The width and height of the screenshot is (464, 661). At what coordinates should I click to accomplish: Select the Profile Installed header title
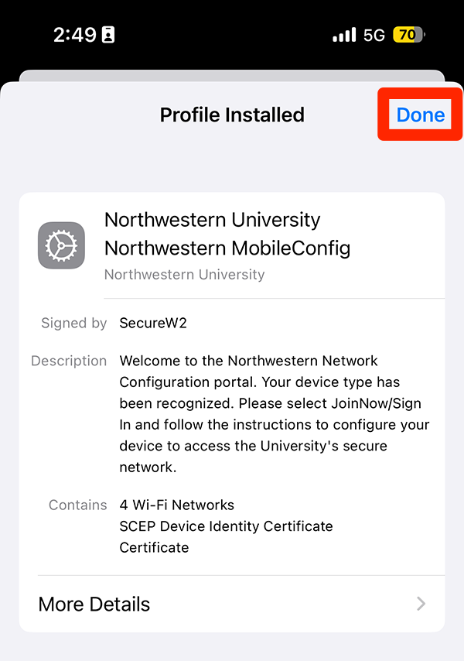coord(232,115)
